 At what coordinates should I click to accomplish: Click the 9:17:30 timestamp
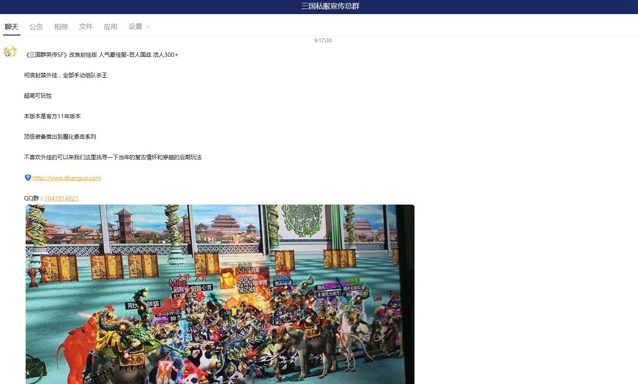click(x=323, y=41)
